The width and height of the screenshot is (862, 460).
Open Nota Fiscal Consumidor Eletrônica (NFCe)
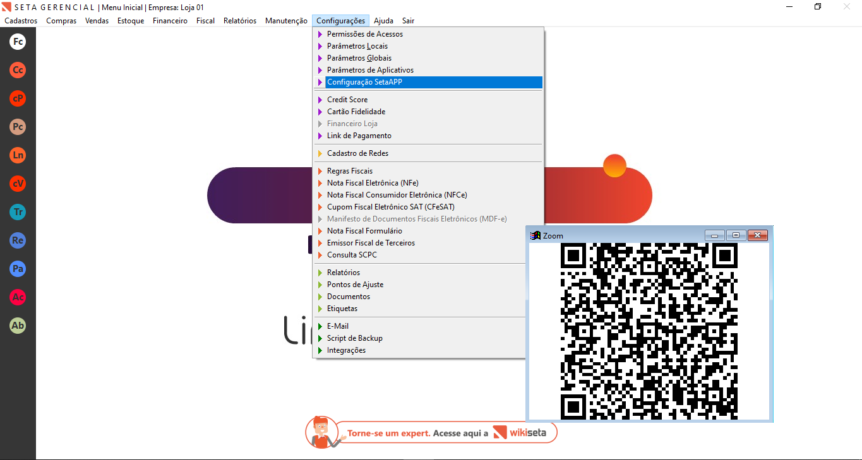tap(428, 195)
